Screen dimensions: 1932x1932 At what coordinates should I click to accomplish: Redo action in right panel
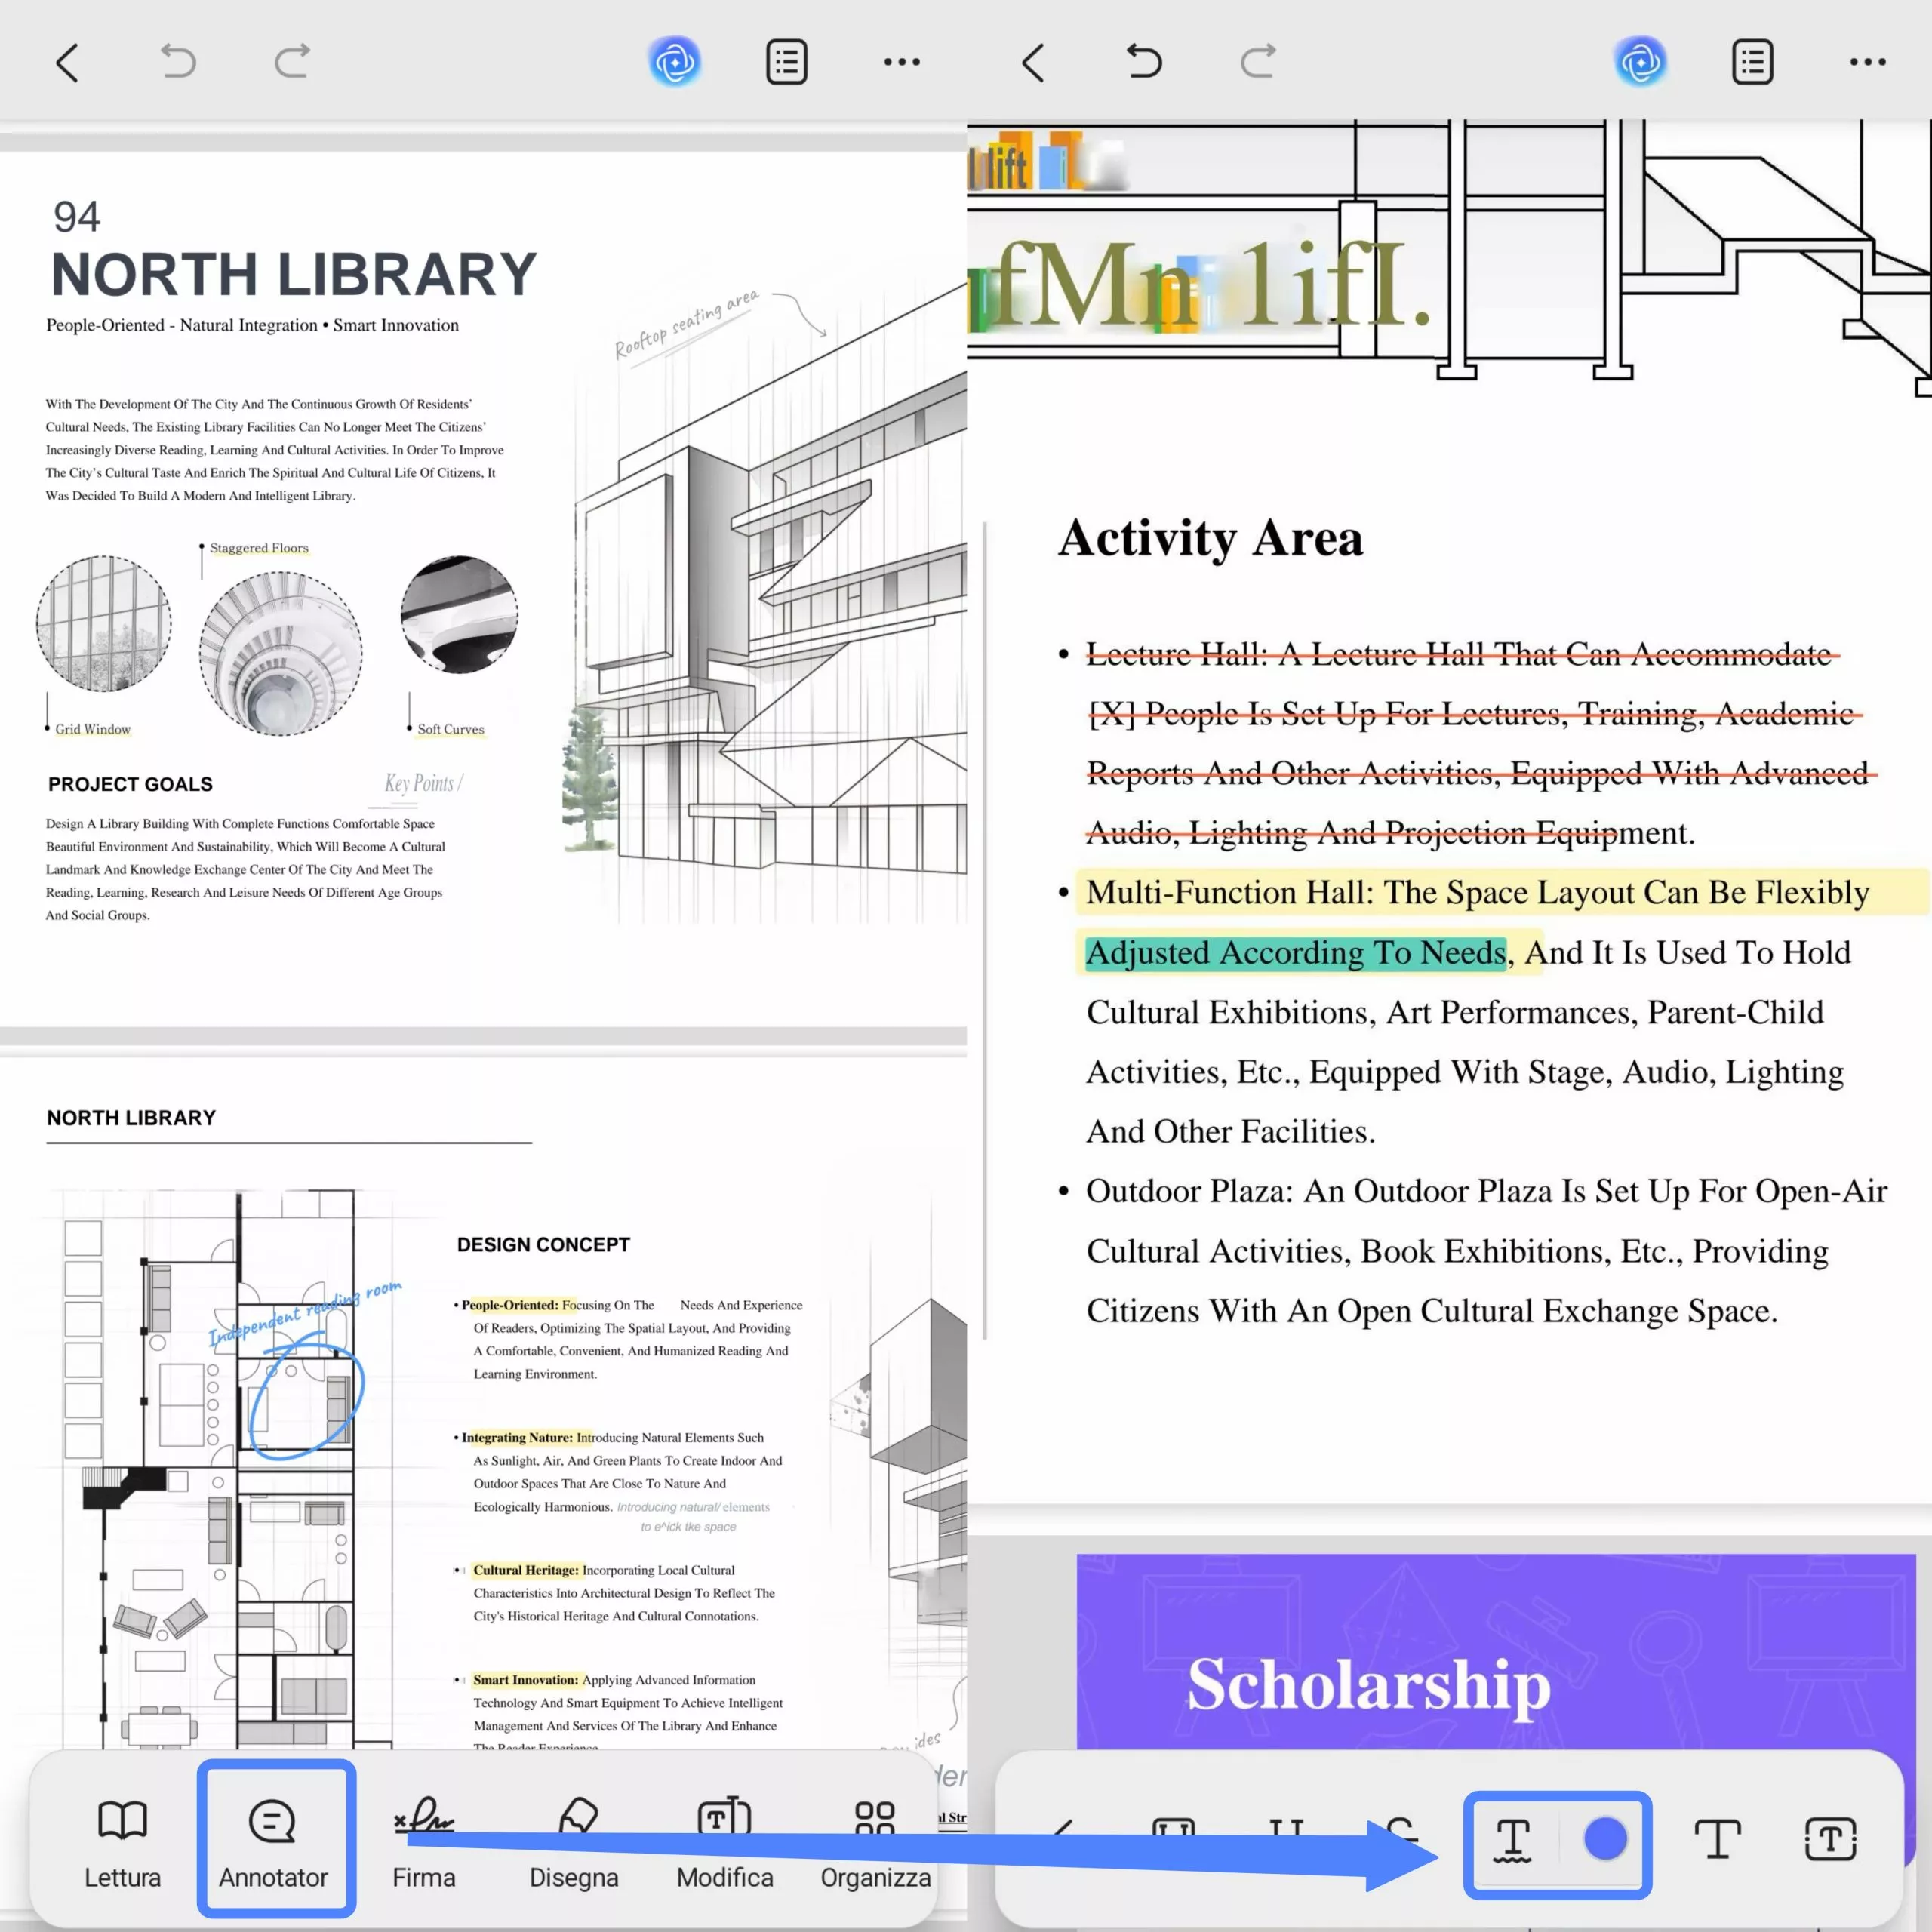click(1257, 62)
